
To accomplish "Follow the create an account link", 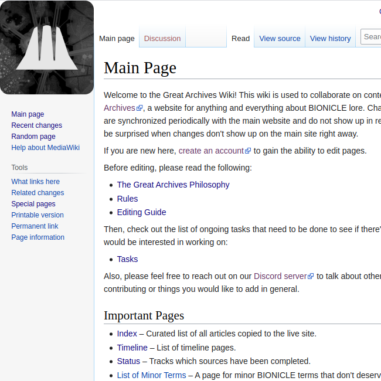I will coord(211,151).
